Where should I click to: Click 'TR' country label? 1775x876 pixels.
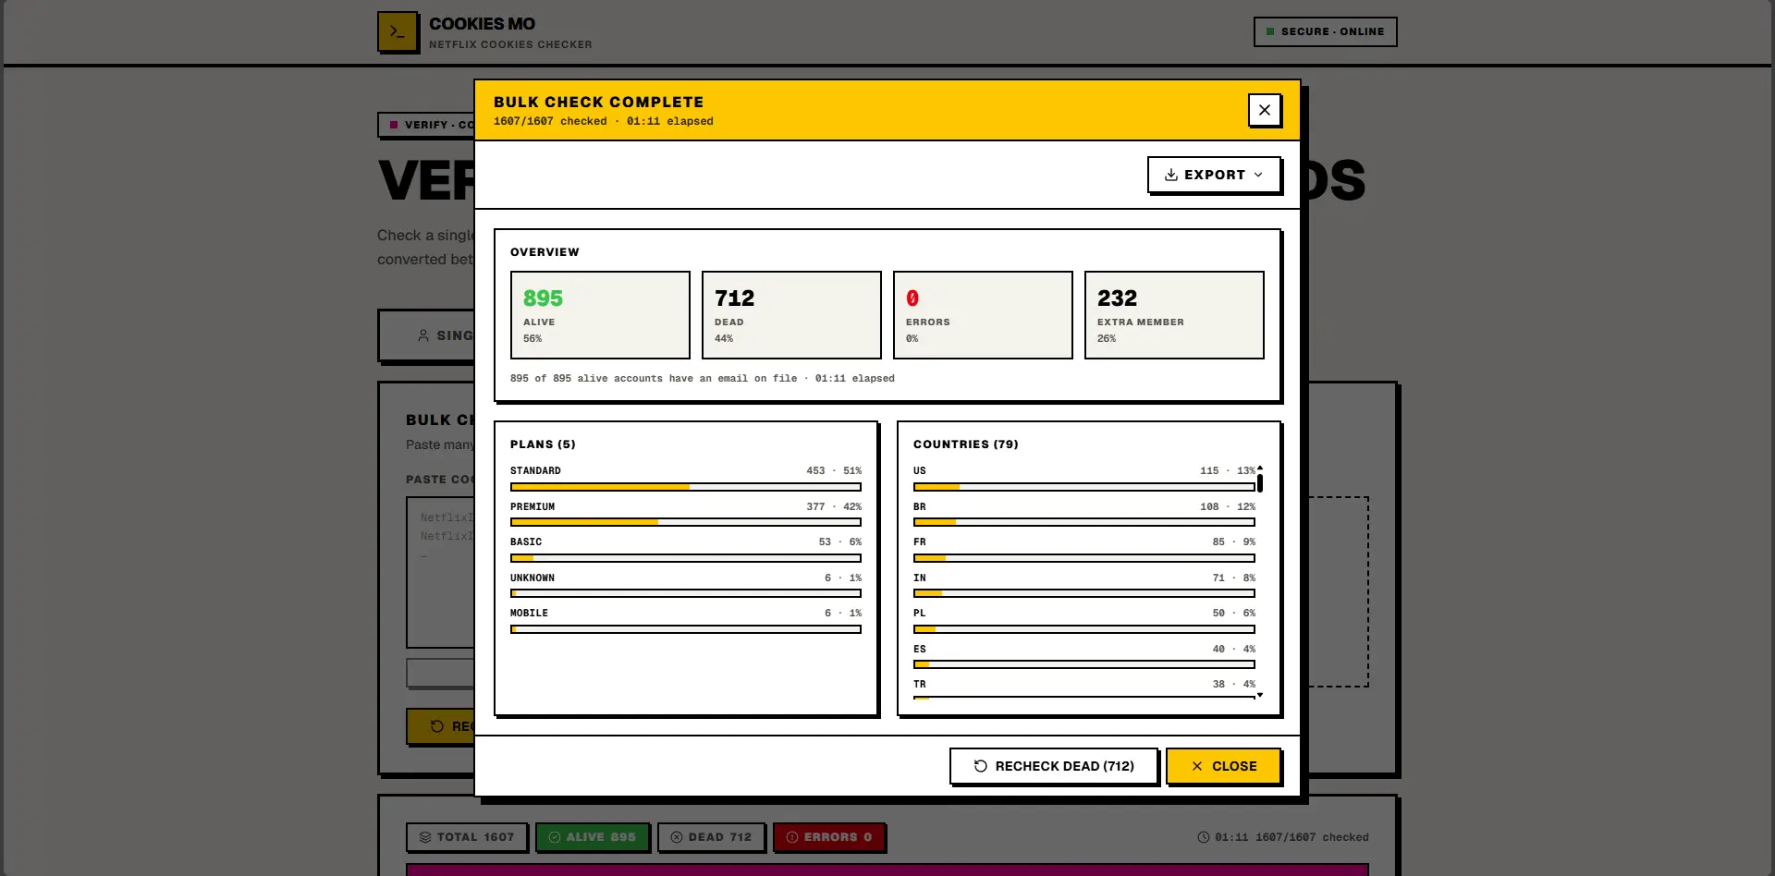click(919, 685)
